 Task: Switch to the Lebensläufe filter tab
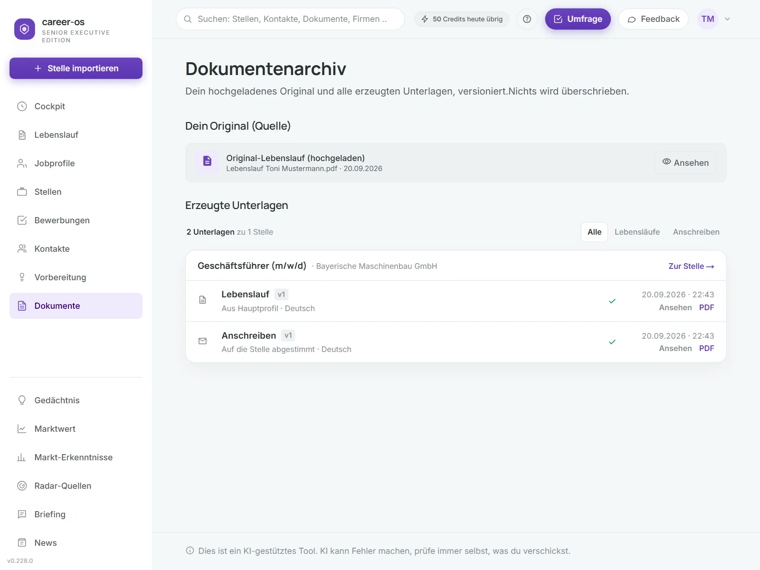click(637, 232)
